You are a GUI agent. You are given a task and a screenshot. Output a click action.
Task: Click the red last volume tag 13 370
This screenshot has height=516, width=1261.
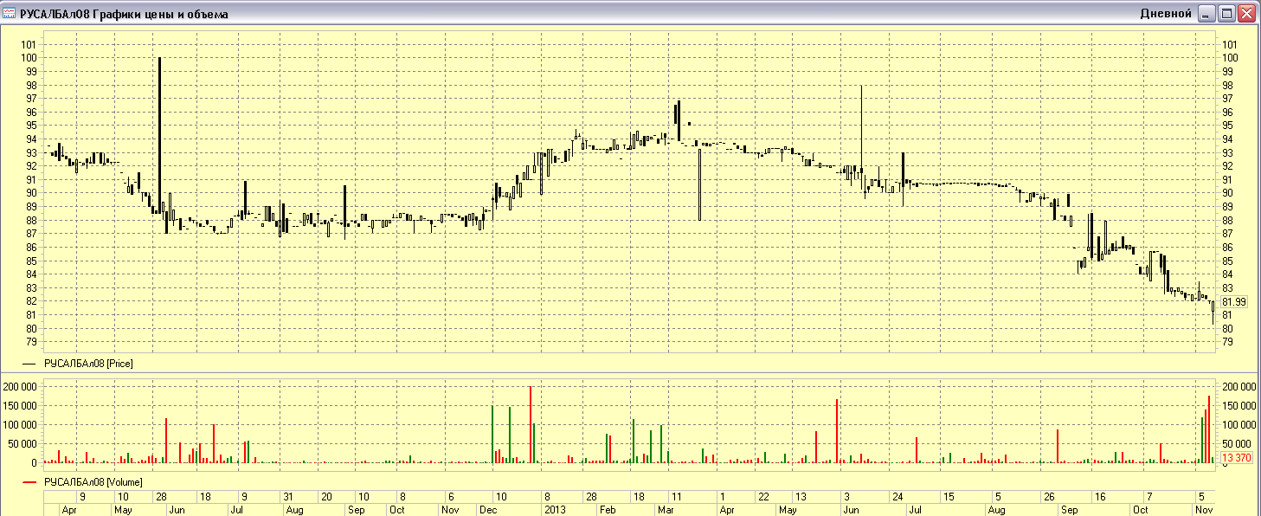(x=1235, y=458)
